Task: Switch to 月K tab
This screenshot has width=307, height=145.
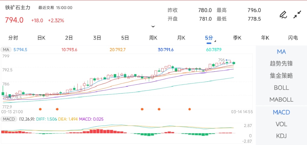Action: click(181, 38)
